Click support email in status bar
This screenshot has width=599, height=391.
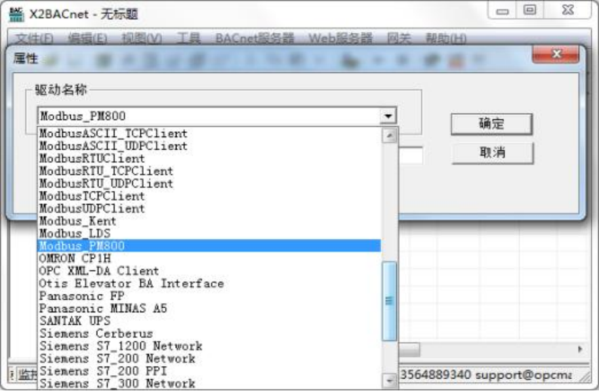coord(524,375)
